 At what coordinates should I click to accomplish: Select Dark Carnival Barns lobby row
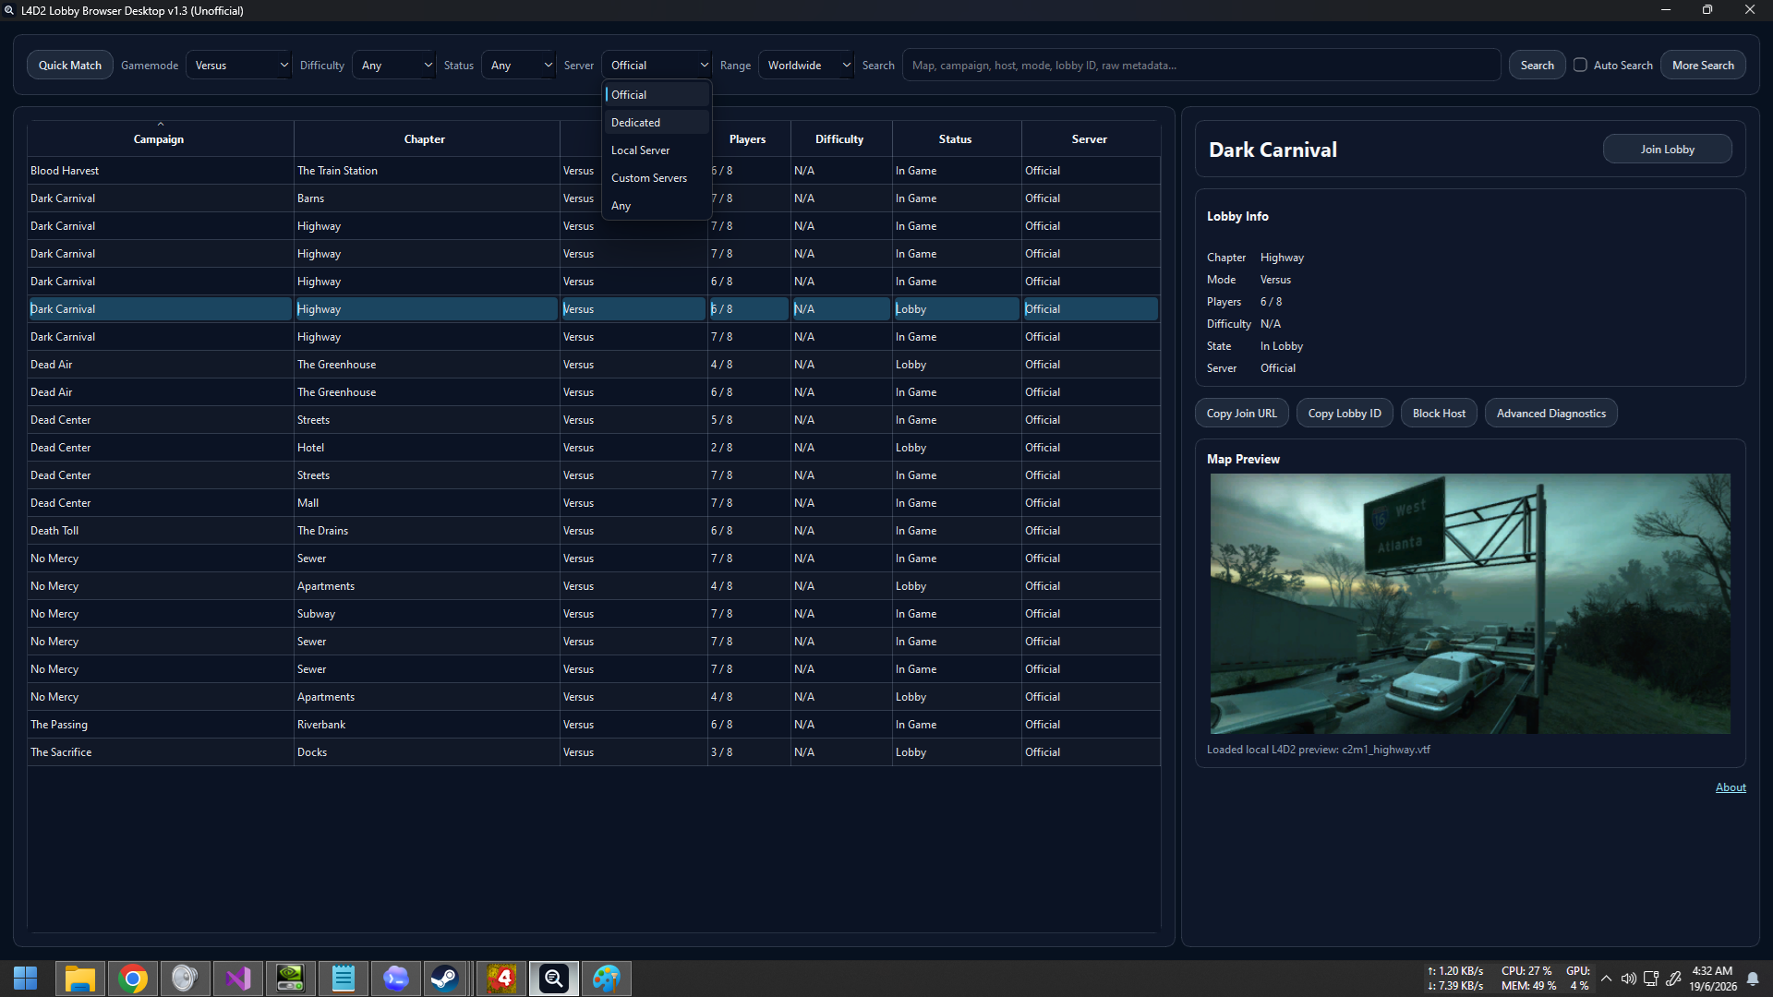click(x=594, y=198)
